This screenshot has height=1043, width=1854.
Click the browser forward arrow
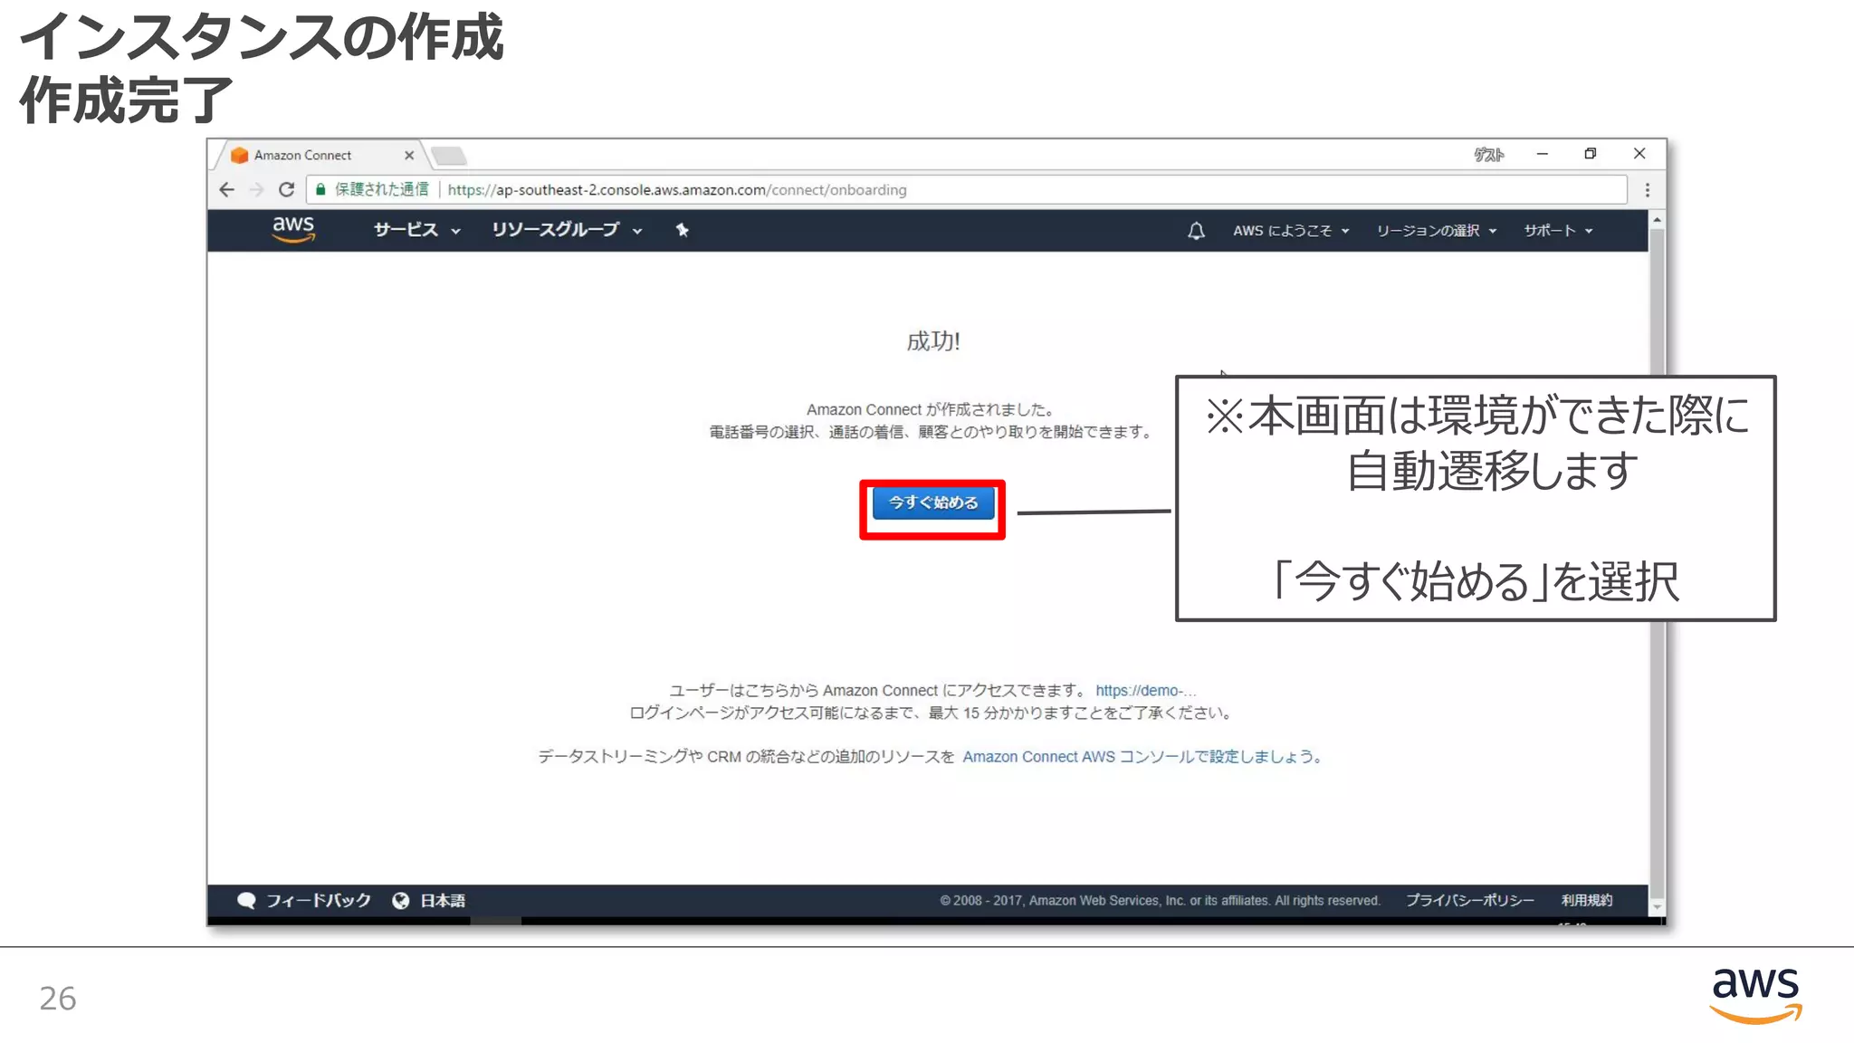[x=257, y=190]
